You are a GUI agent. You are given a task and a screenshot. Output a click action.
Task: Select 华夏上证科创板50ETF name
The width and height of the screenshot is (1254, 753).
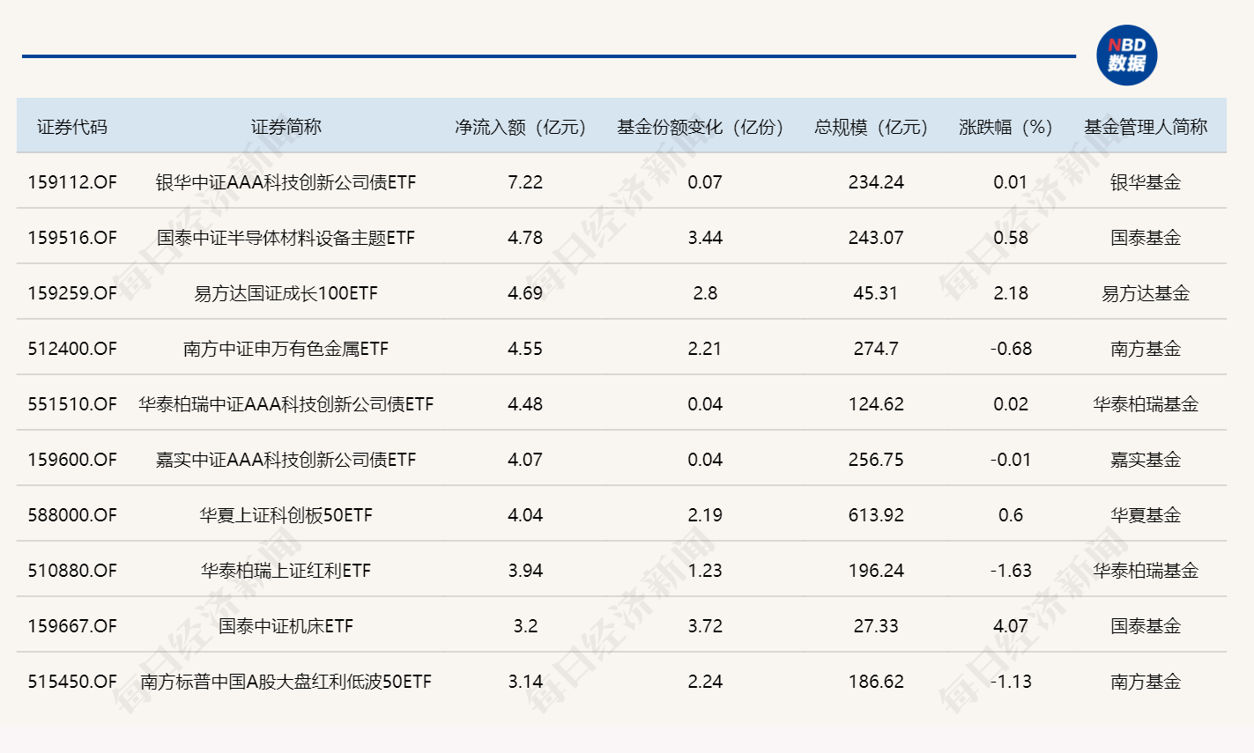(286, 515)
